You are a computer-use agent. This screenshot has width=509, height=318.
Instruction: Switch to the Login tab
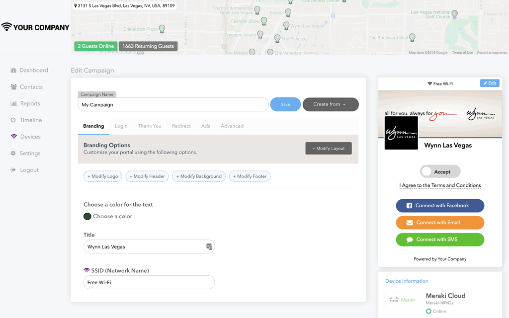[121, 126]
